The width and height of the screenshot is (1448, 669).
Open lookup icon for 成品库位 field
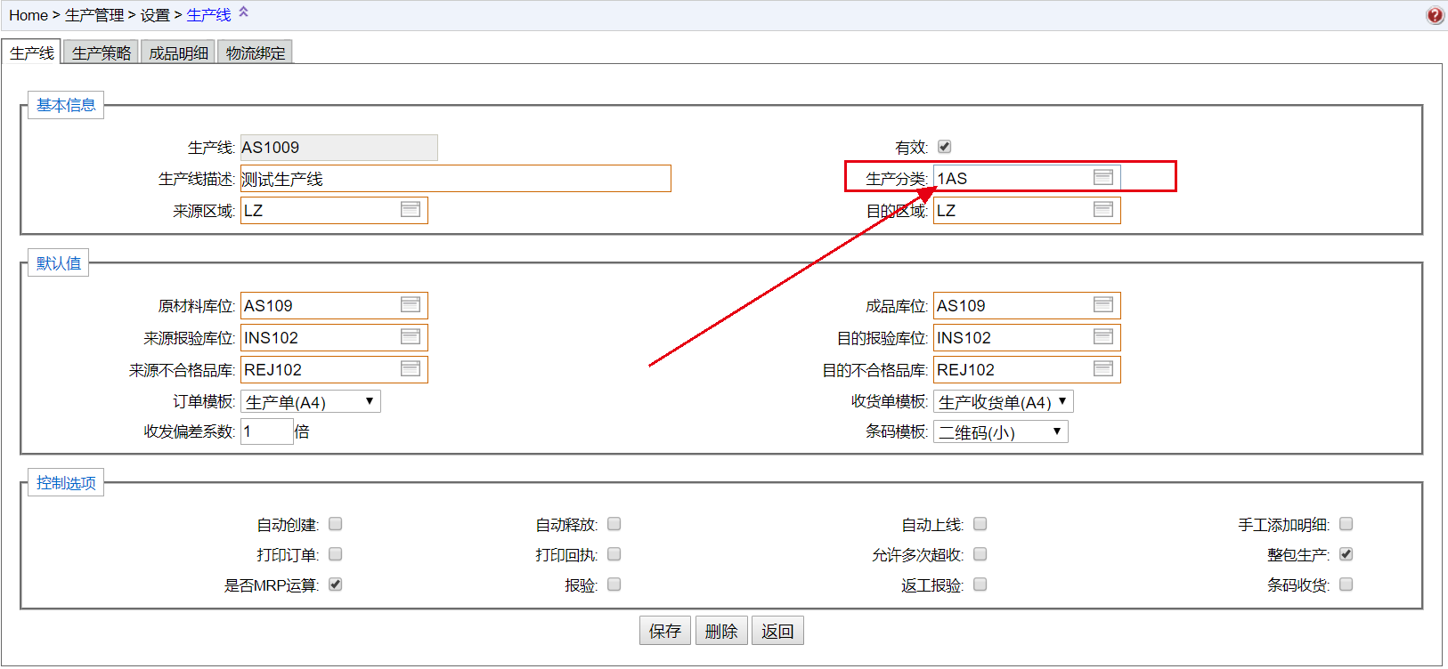pyautogui.click(x=1103, y=304)
